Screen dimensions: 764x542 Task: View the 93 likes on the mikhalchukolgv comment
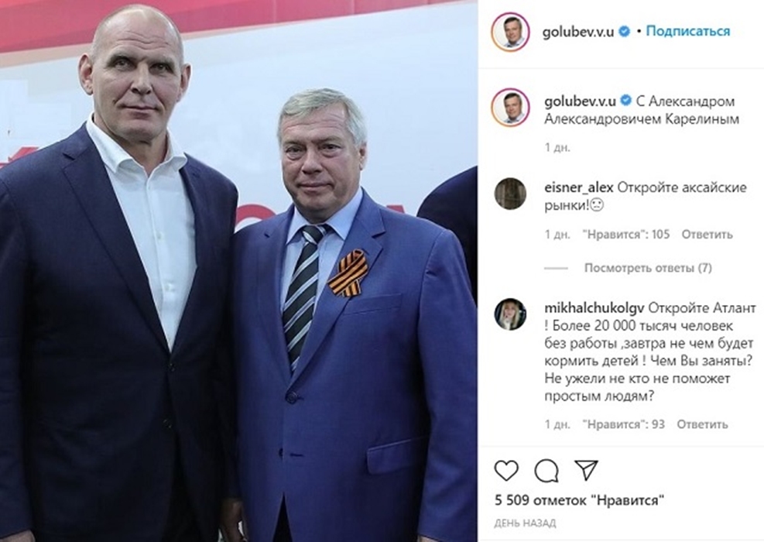point(624,424)
